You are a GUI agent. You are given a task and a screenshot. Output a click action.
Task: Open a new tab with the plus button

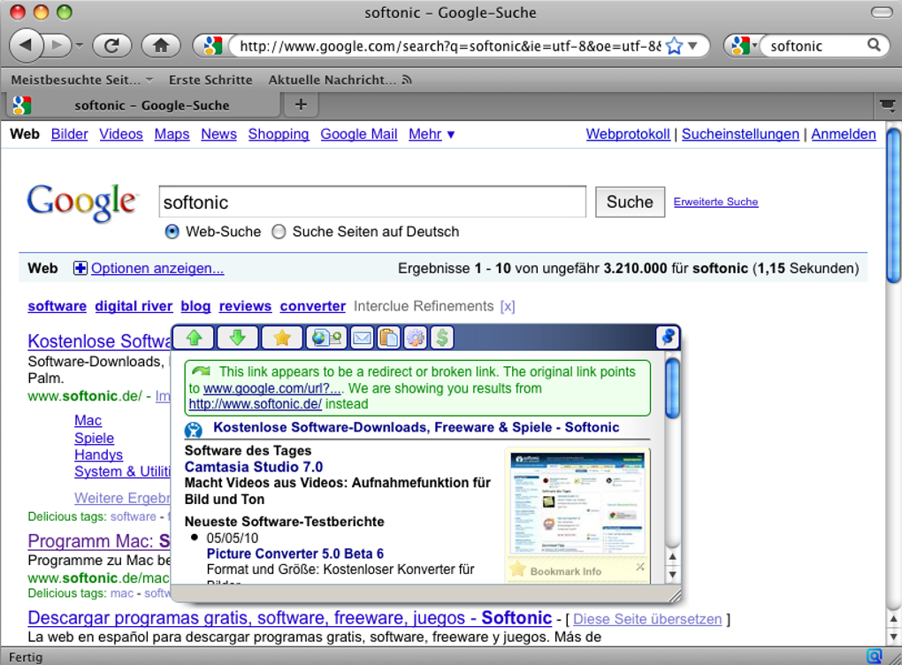pyautogui.click(x=301, y=104)
